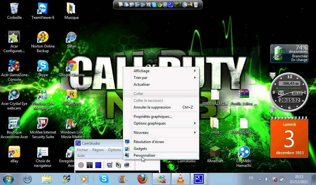Click the Corbeille desktop icon

(x=14, y=11)
